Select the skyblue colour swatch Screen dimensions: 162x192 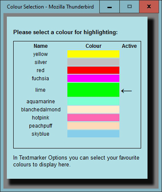pyautogui.click(x=93, y=134)
